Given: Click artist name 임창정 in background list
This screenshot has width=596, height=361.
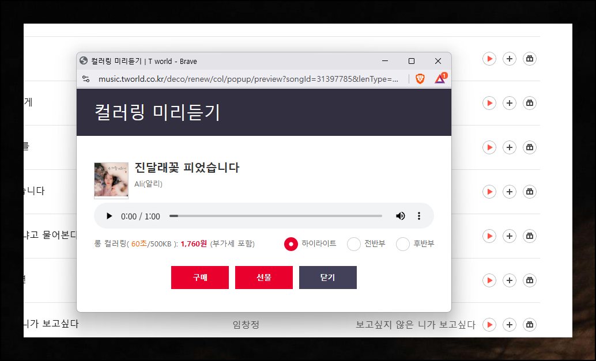Looking at the screenshot, I should point(246,325).
